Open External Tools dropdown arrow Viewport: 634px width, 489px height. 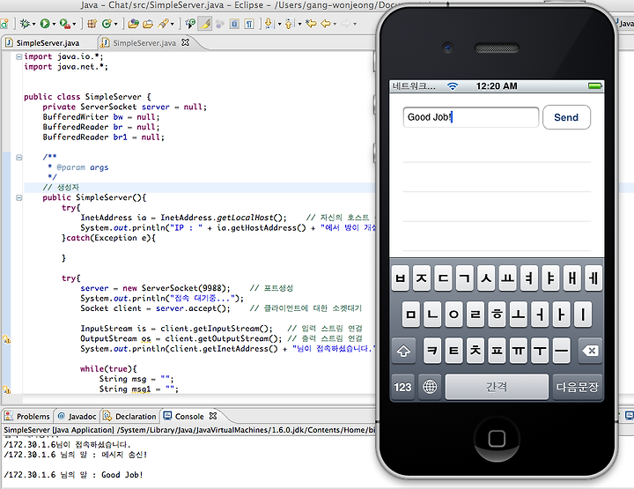click(x=74, y=25)
